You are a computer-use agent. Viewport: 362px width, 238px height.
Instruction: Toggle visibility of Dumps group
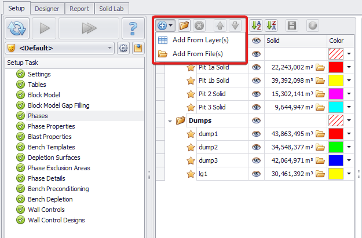[256, 120]
